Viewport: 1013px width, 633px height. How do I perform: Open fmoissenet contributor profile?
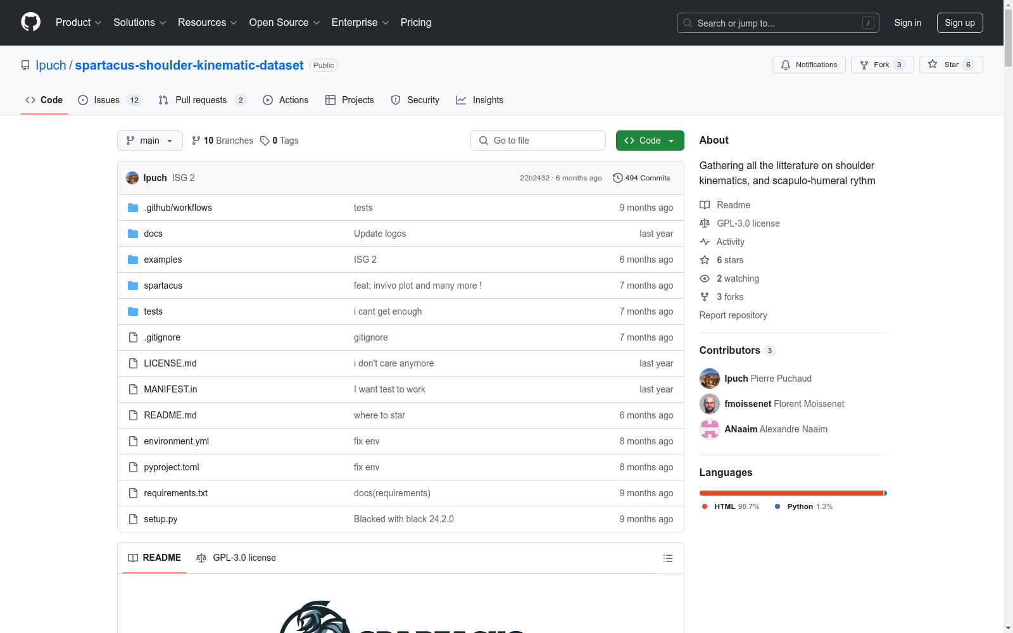[x=748, y=404]
